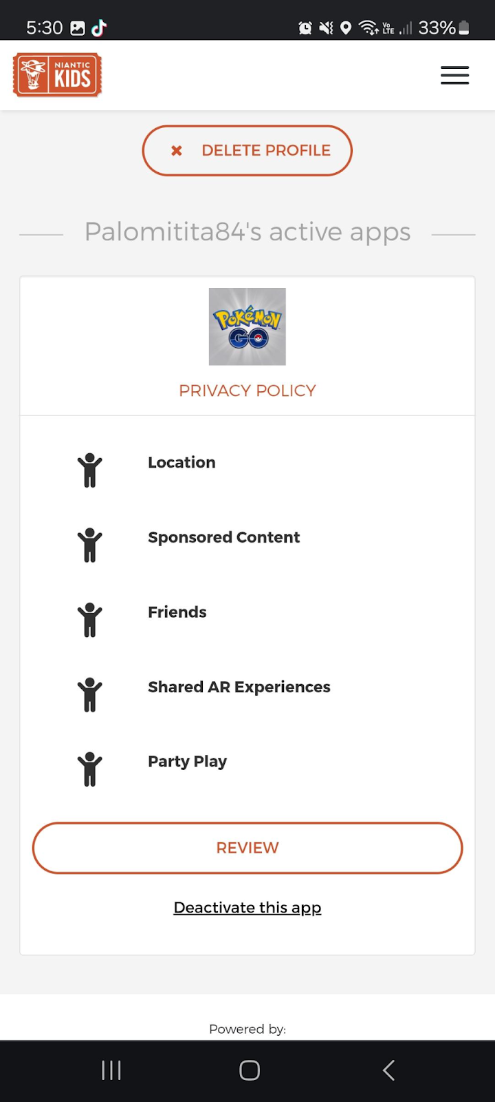Select the Shared AR Experiences label
495x1102 pixels.
[x=239, y=687]
